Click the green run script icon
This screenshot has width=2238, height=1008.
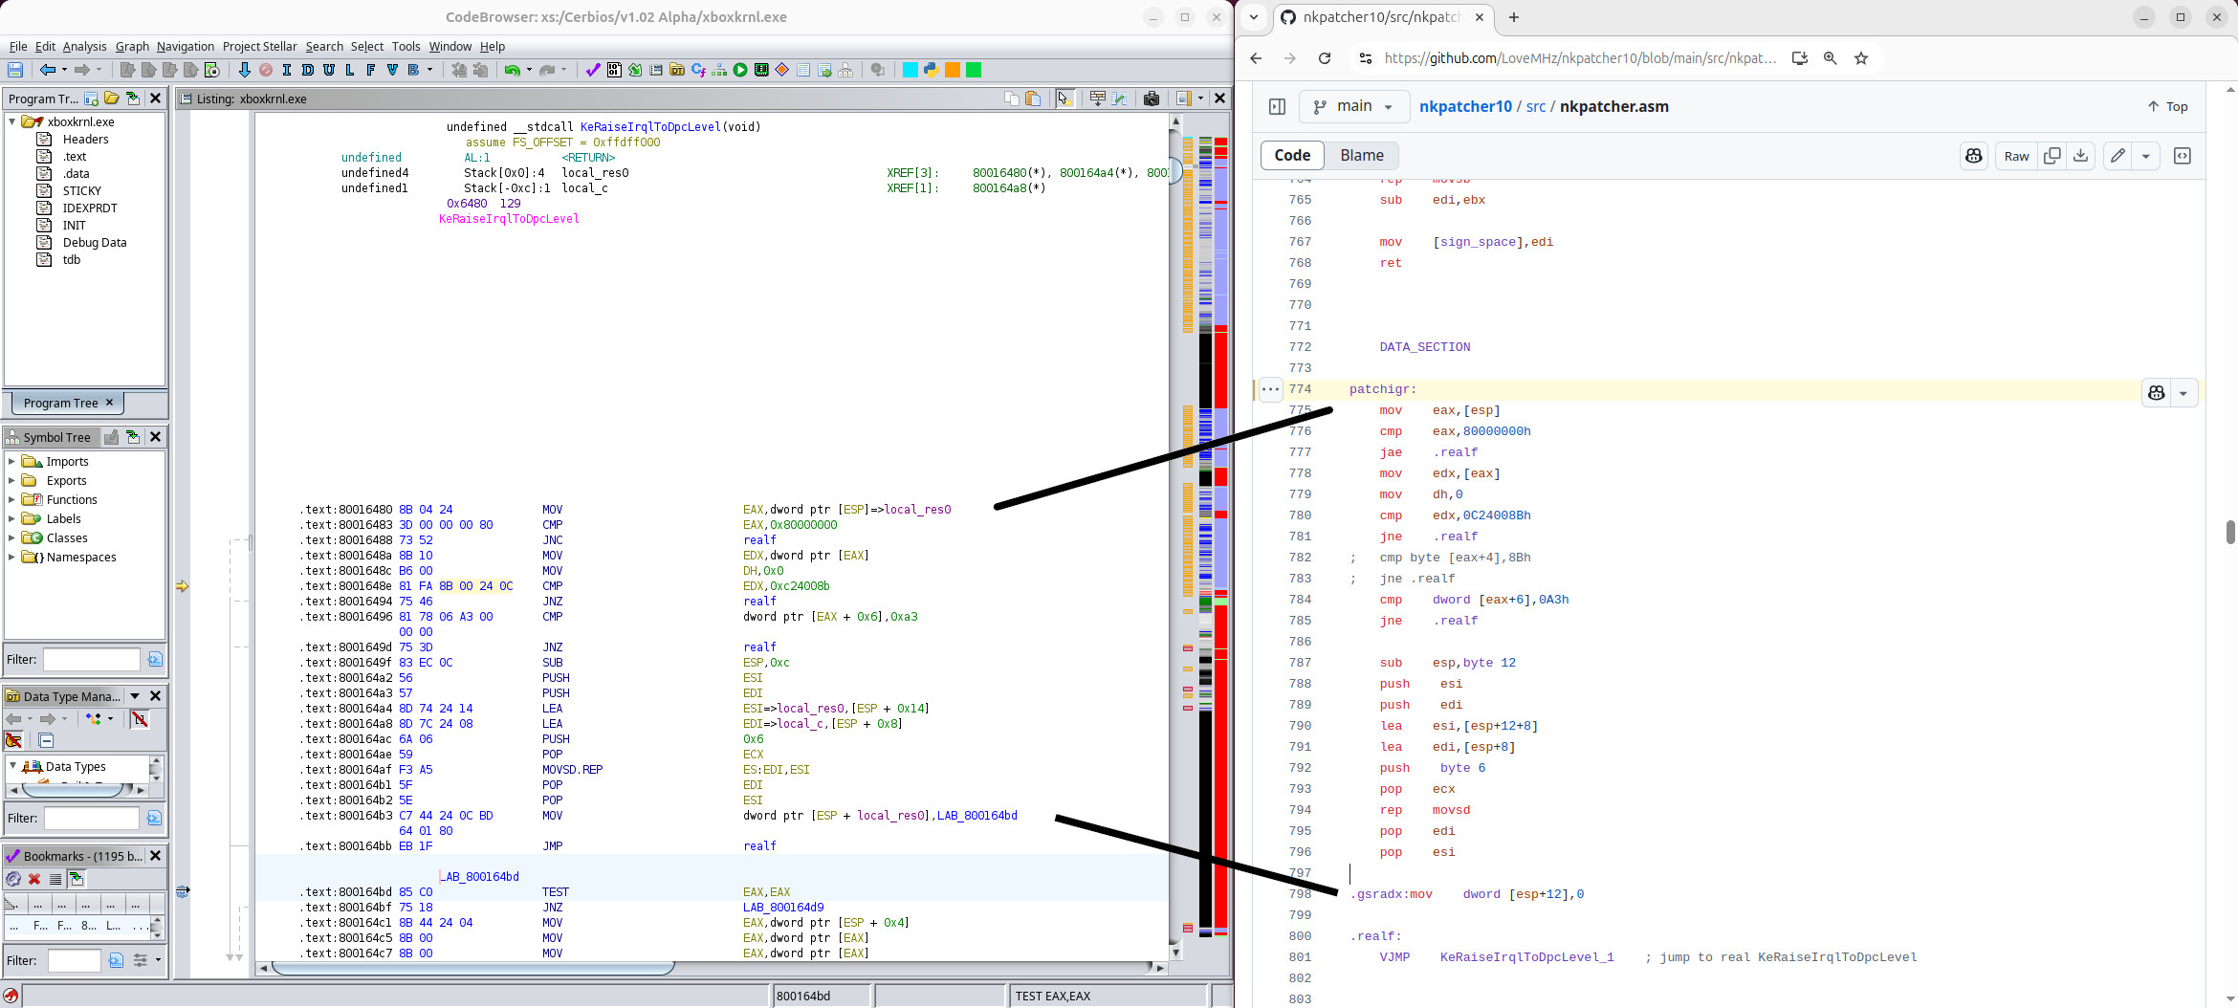(x=740, y=70)
